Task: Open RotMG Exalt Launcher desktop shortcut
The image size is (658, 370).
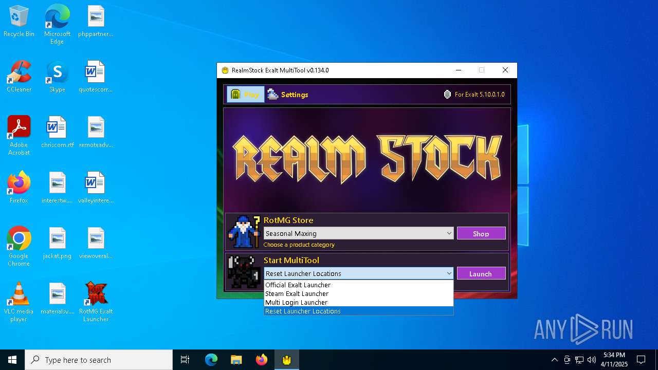Action: [96, 302]
